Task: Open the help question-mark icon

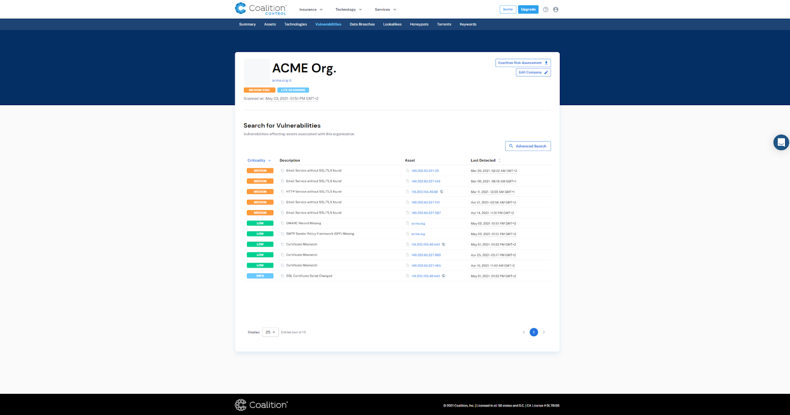Action: 546,9
